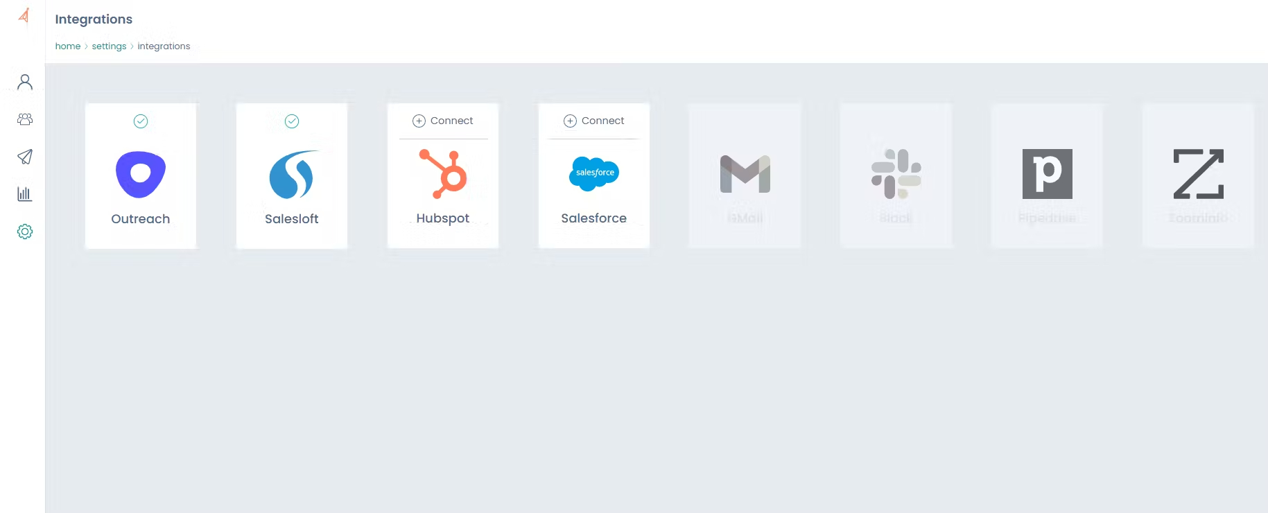
Task: Click the GMail logo
Action: click(x=745, y=174)
